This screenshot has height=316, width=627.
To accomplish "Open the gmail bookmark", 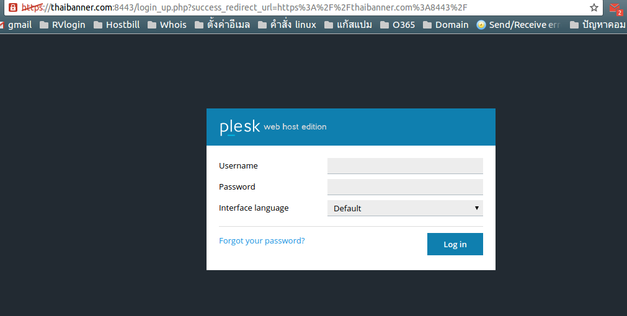I will coord(16,25).
